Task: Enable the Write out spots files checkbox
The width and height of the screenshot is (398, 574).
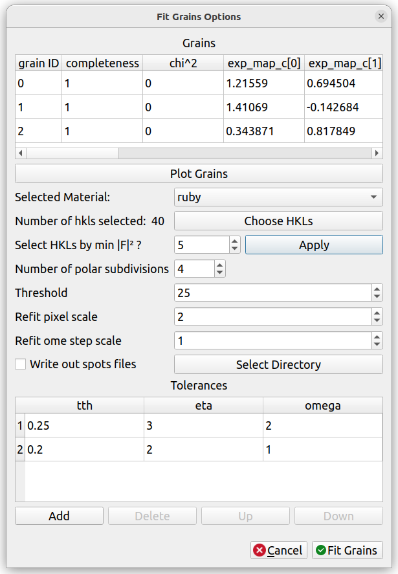Action: click(x=21, y=364)
